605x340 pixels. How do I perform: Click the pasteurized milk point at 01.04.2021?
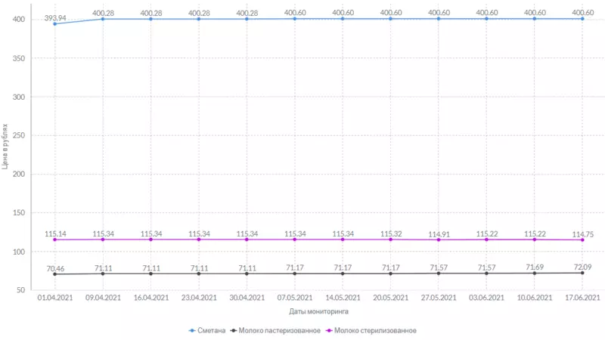(x=54, y=274)
